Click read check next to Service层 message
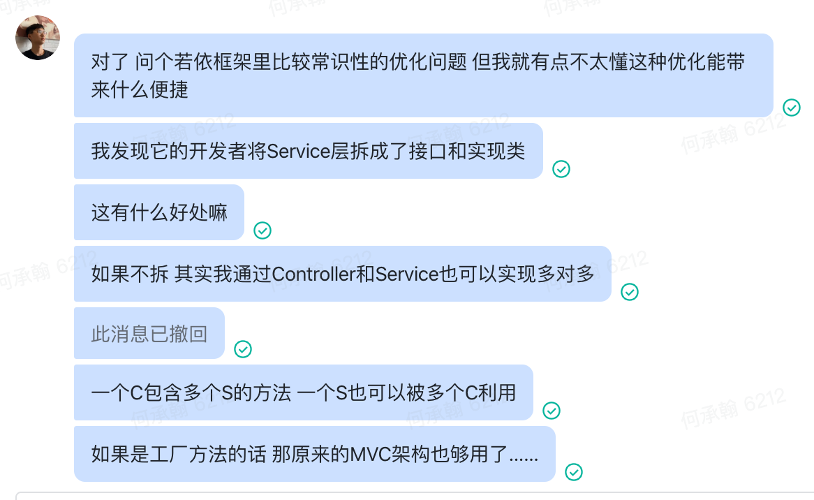Image resolution: width=814 pixels, height=500 pixels. (x=561, y=169)
